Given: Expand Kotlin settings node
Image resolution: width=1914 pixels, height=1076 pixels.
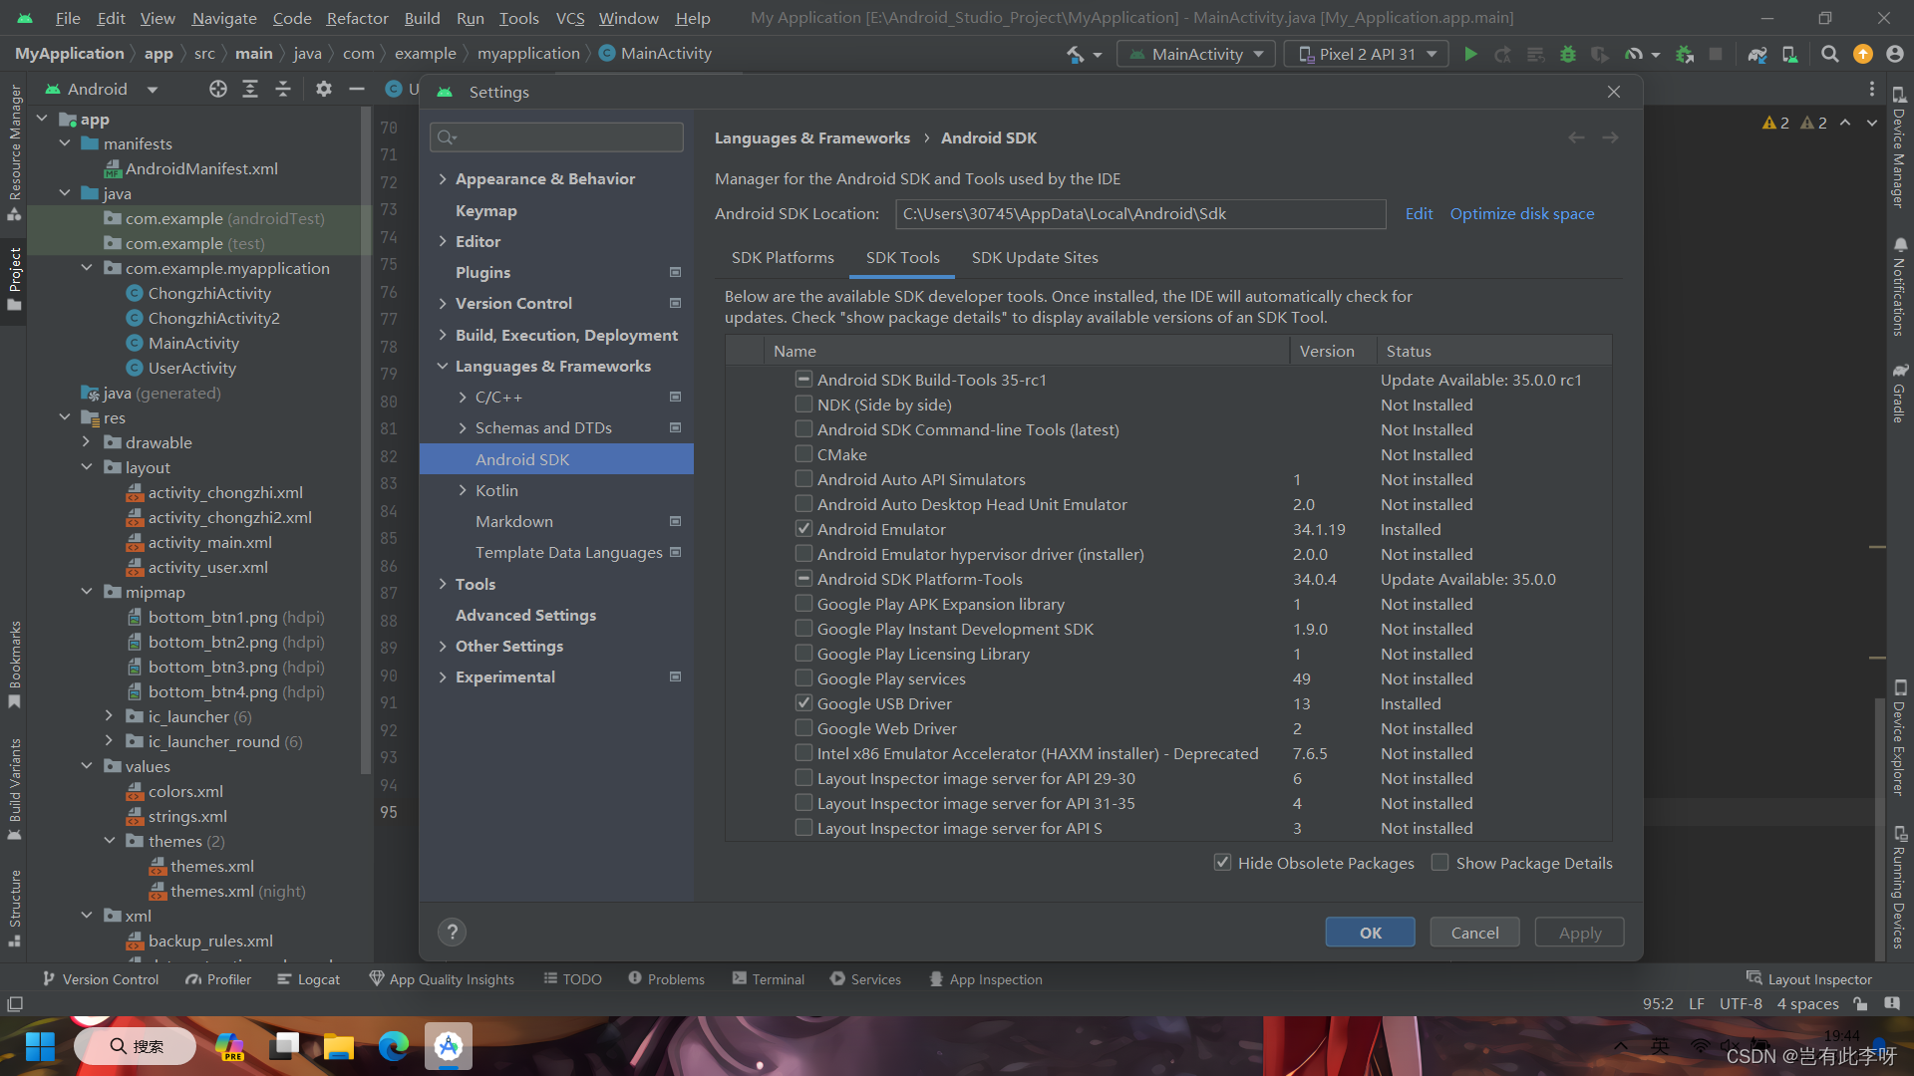Looking at the screenshot, I should tap(463, 491).
